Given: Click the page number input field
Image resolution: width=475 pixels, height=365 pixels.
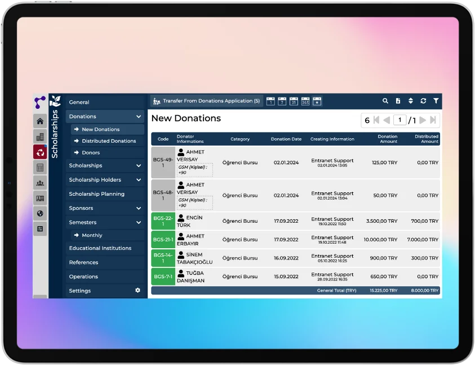Looking at the screenshot, I should tap(399, 120).
